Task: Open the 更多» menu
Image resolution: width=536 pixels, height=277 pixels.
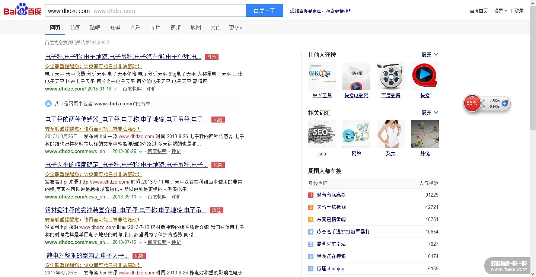Action: click(236, 28)
